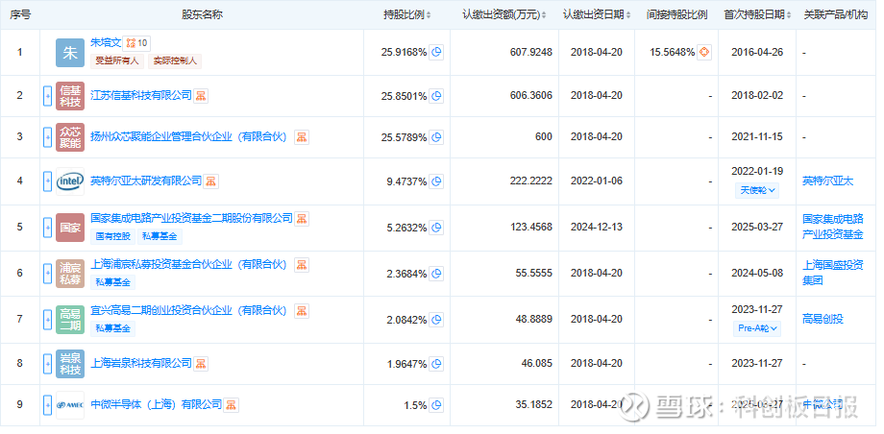
Task: Open 江苏信基科技有限公司 company link
Action: coord(141,95)
